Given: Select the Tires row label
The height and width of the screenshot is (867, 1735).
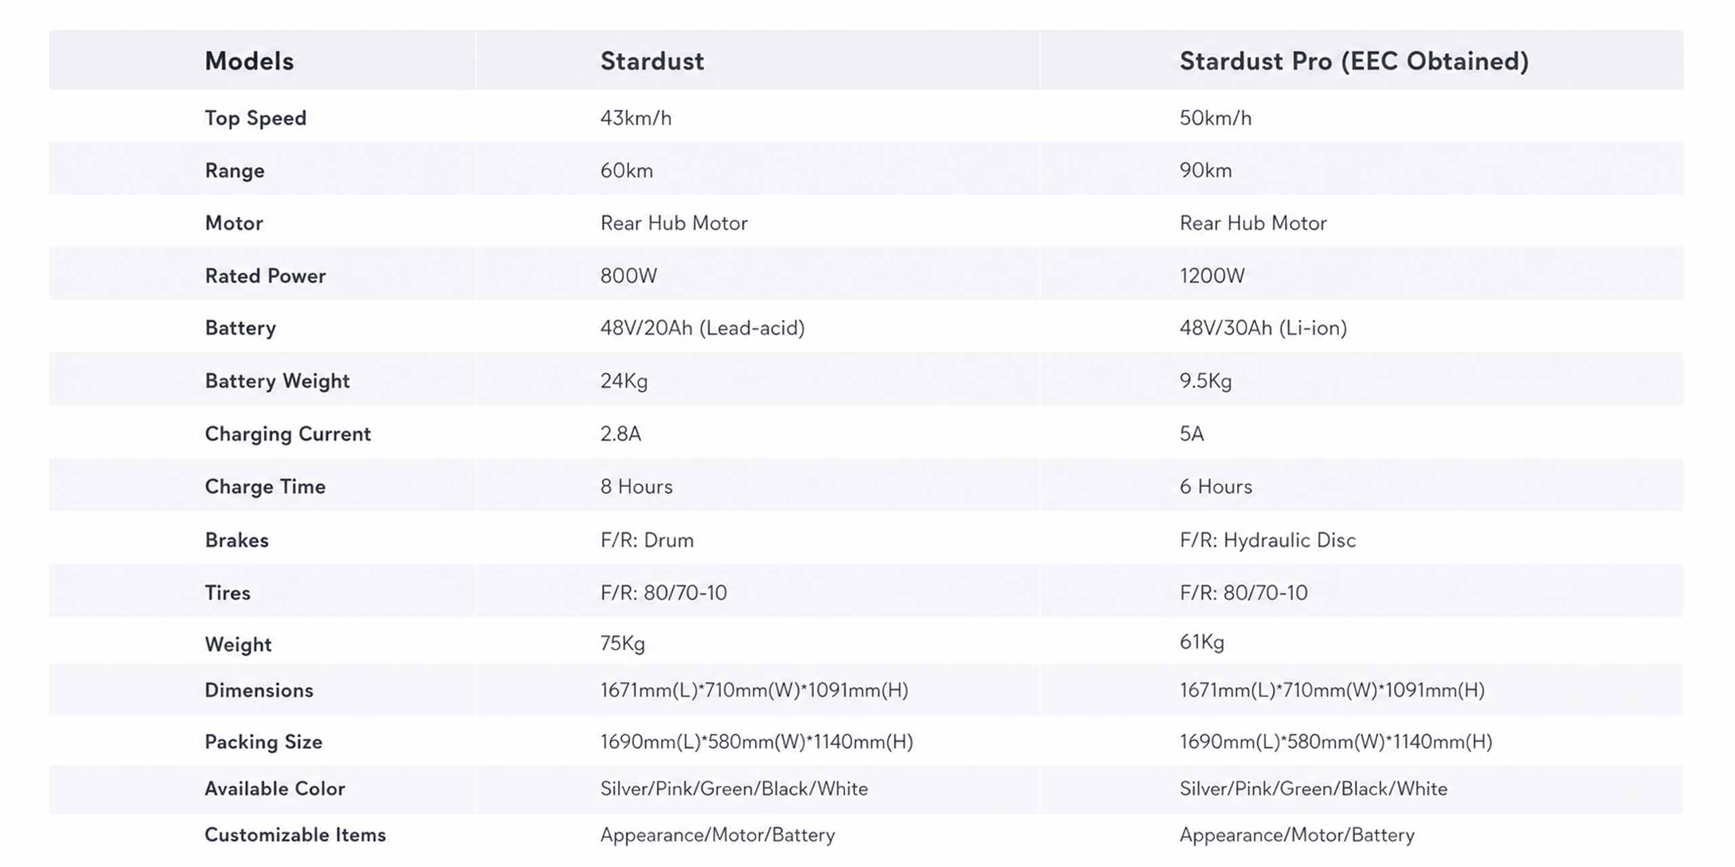Looking at the screenshot, I should [x=228, y=593].
